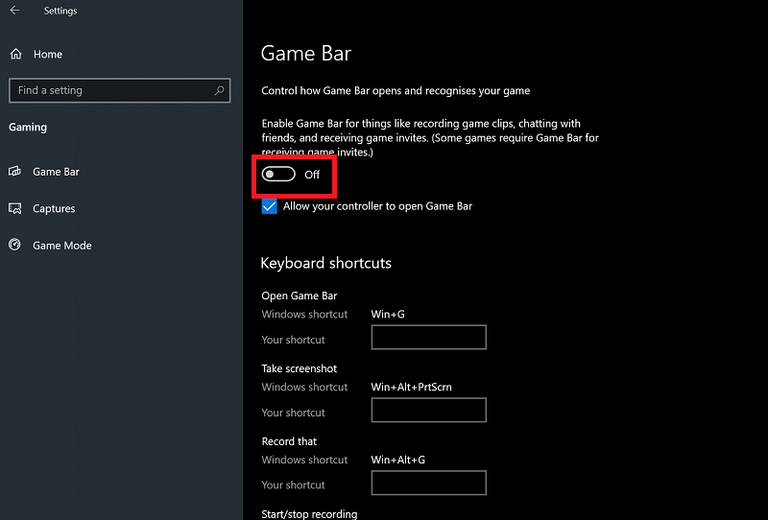Click the Record that label

coord(289,441)
